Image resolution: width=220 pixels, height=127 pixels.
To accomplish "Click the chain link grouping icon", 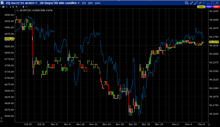I will 196,3.
